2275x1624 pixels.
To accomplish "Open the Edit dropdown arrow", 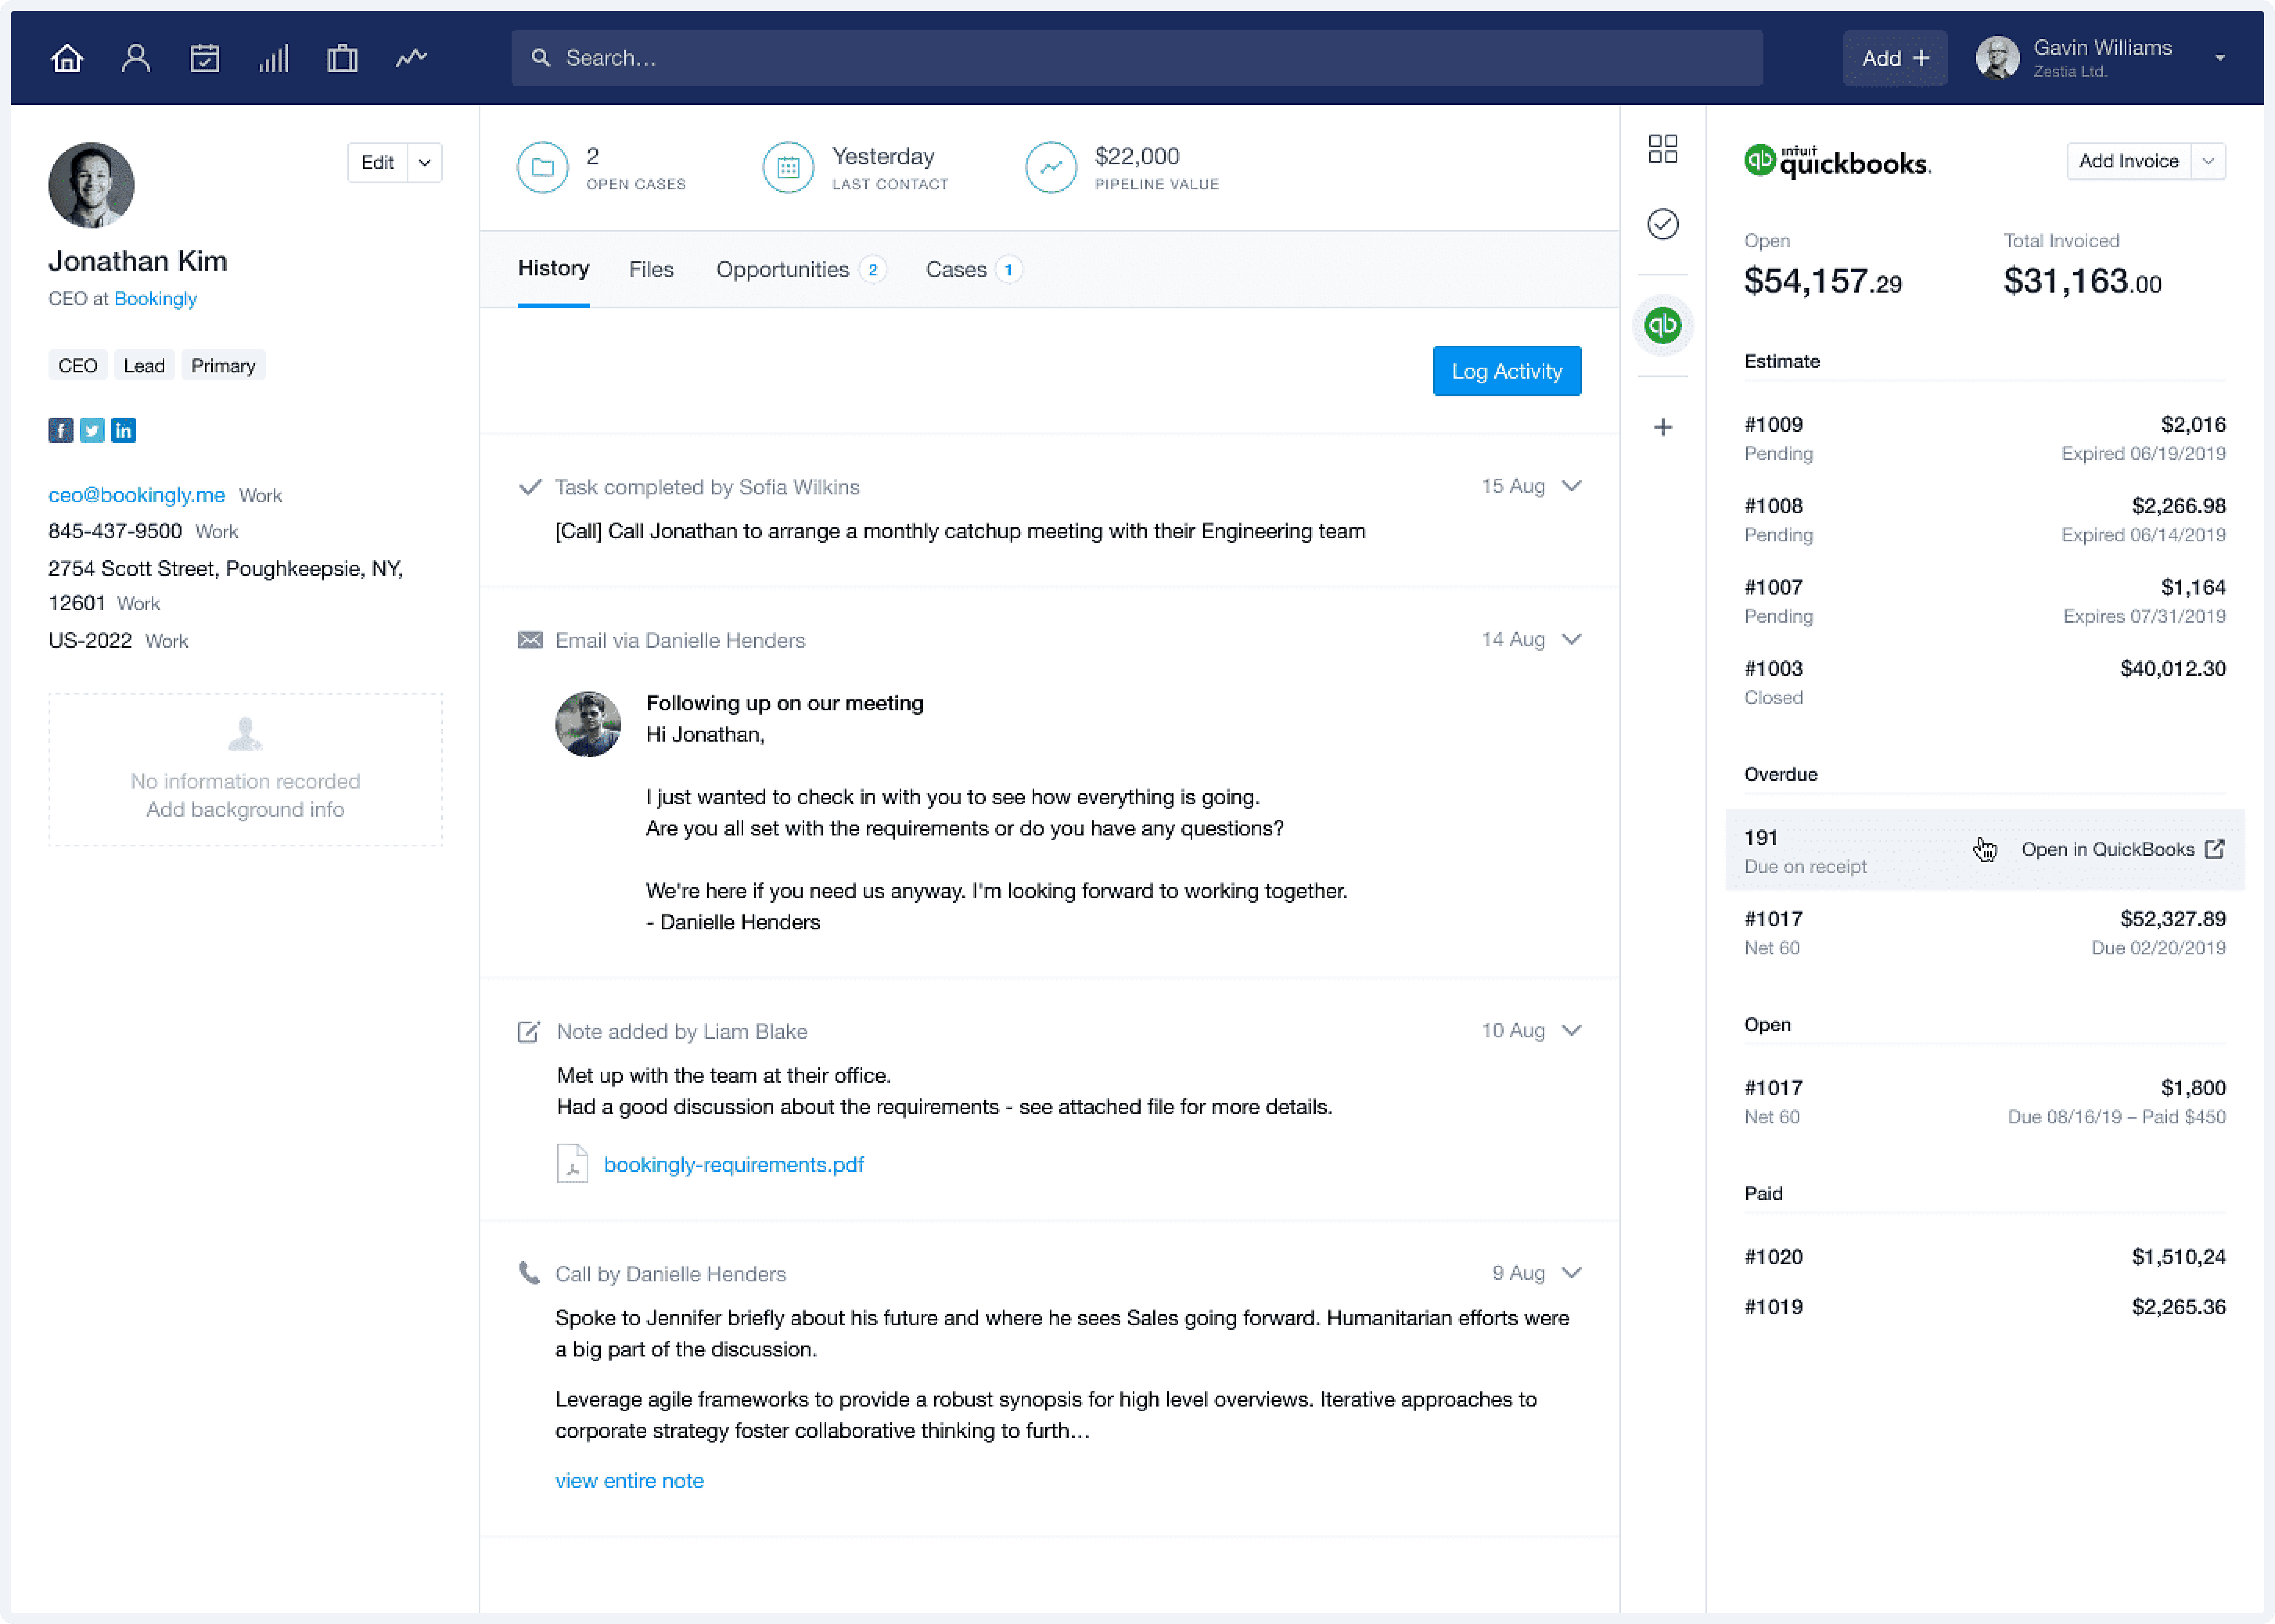I will point(425,163).
